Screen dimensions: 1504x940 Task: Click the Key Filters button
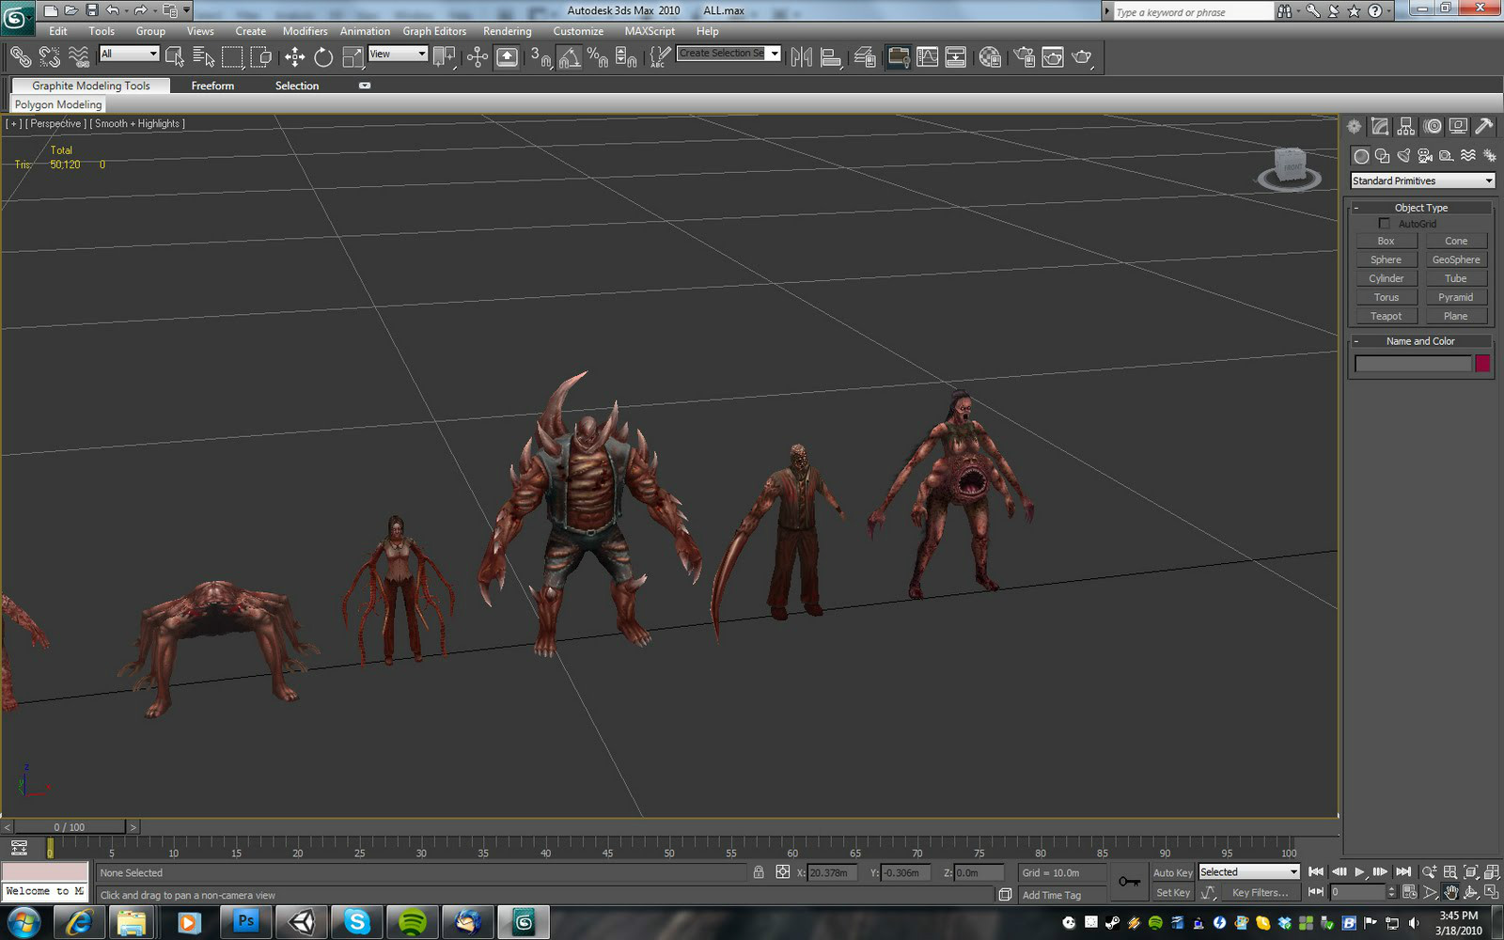tap(1260, 892)
